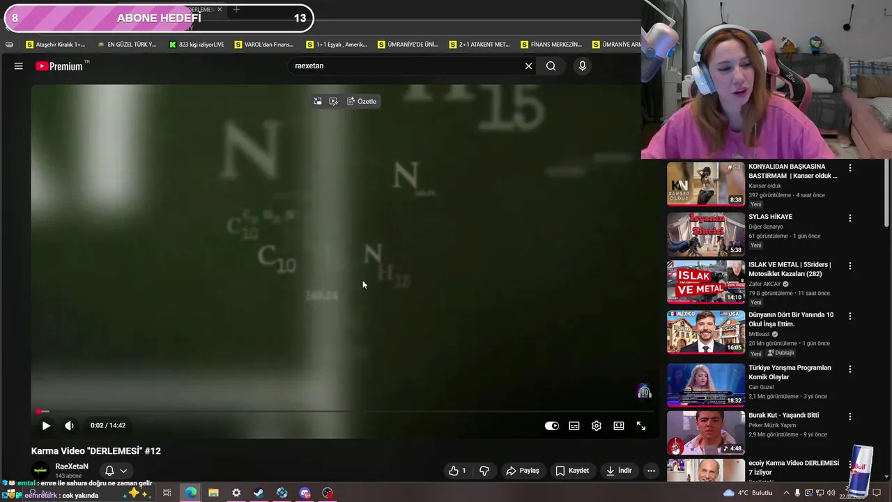Open the Ataşehir Kiralık bookmark

[x=55, y=45]
